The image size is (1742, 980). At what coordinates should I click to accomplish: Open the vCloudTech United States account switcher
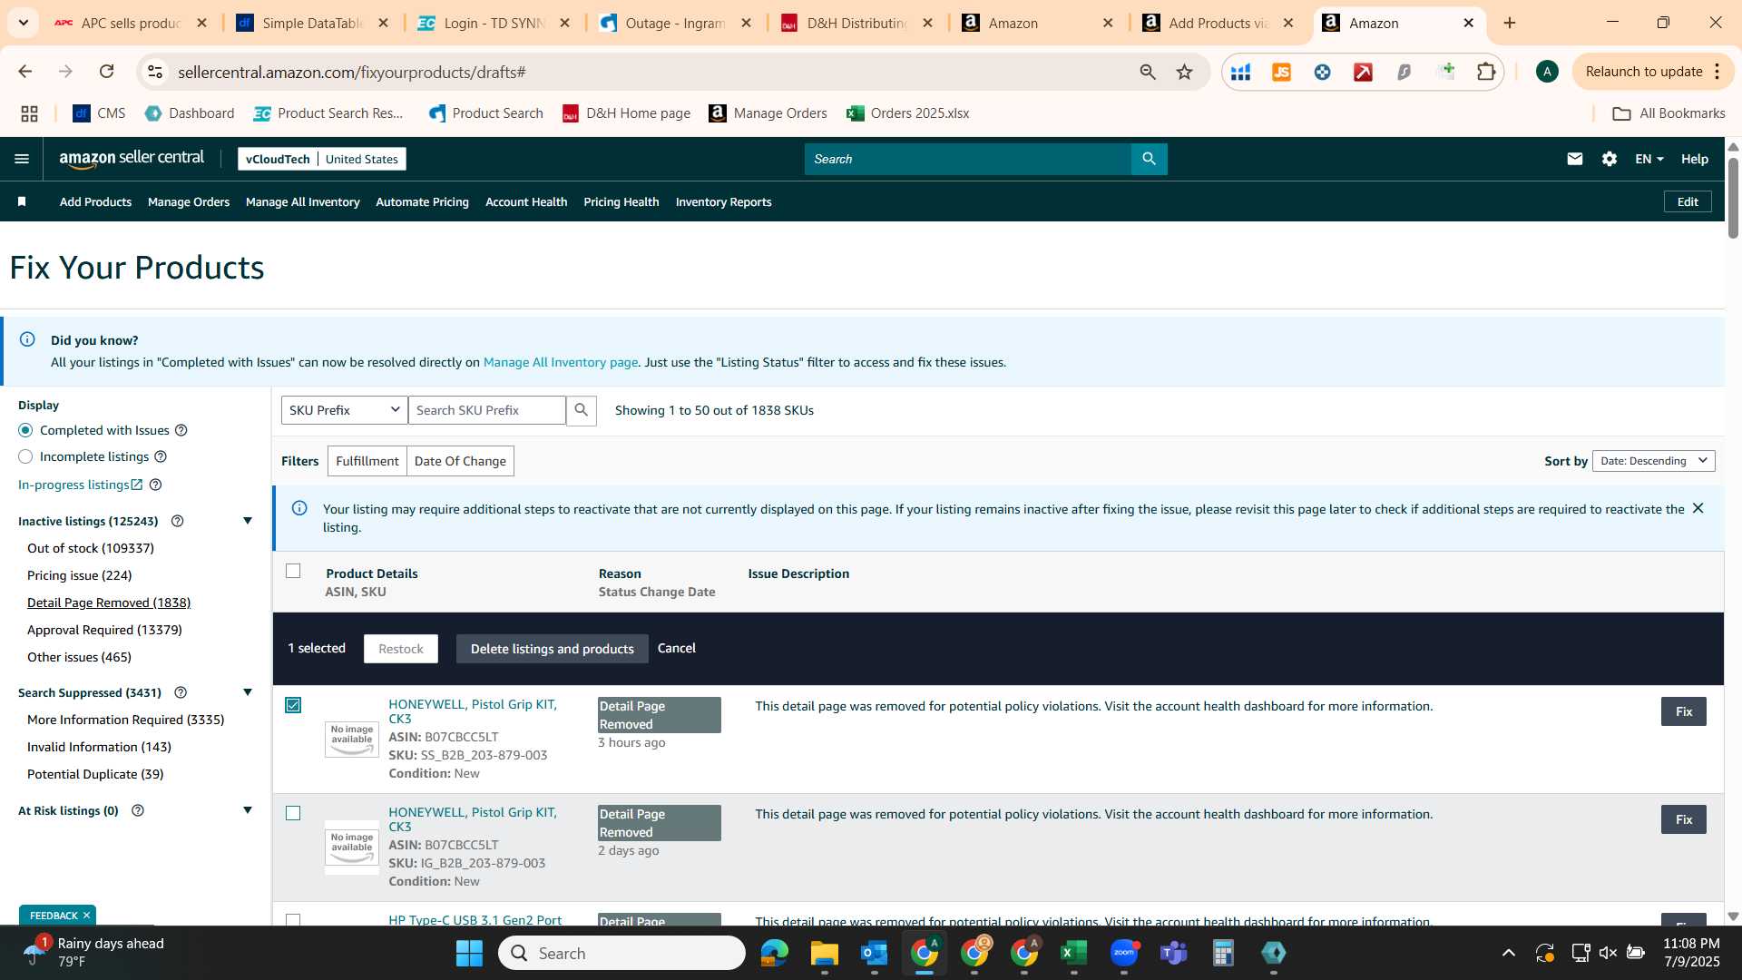click(322, 159)
